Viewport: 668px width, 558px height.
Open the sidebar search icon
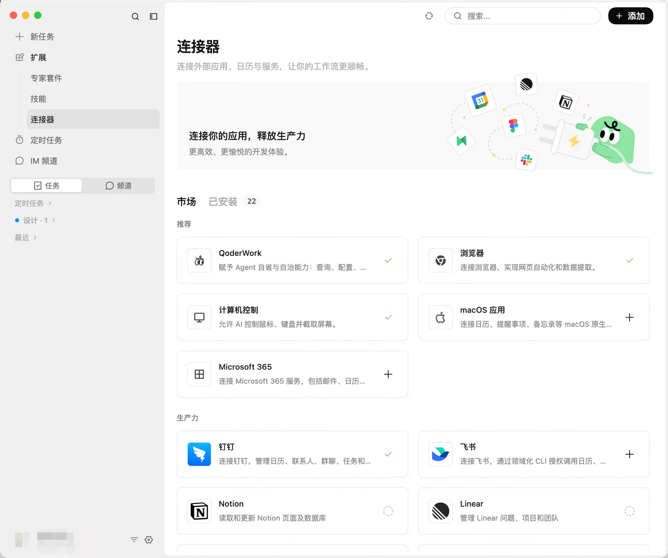point(135,16)
